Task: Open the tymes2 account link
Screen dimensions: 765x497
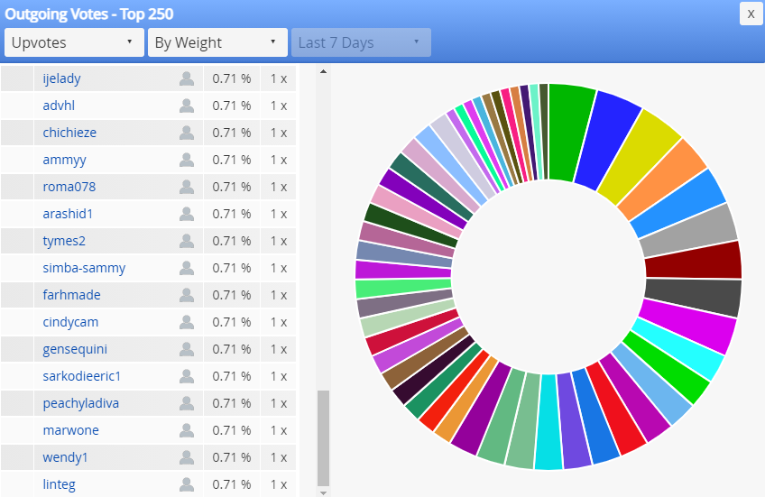Action: [x=64, y=241]
